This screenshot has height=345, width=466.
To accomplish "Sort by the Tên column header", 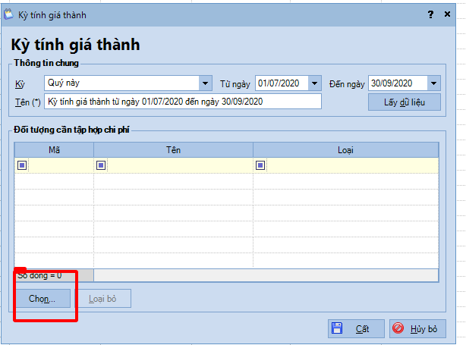I will (173, 150).
